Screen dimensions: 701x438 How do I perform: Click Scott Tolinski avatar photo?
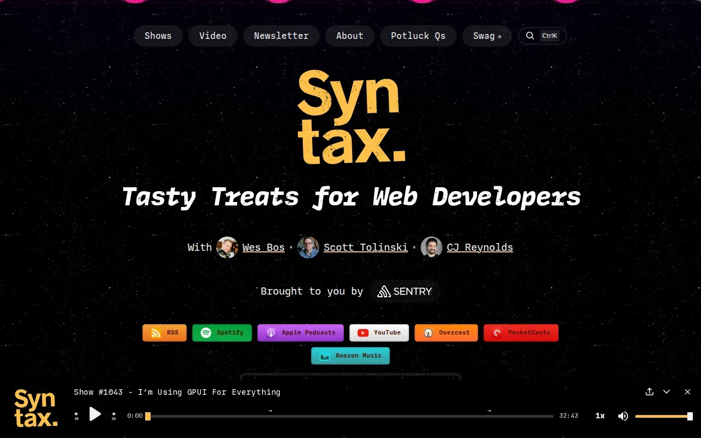pyautogui.click(x=308, y=247)
